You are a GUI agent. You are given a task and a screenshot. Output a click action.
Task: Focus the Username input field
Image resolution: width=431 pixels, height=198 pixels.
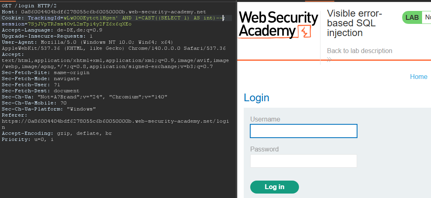303,131
